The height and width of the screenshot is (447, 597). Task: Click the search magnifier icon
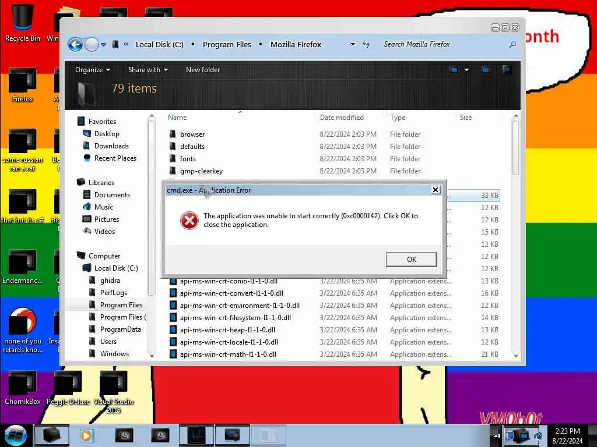(512, 44)
